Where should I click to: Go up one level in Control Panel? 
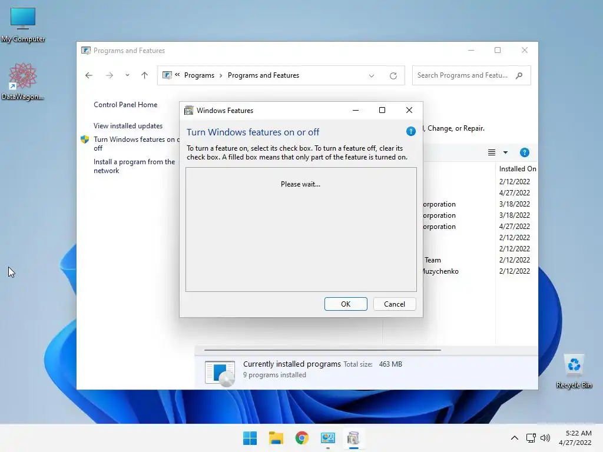point(145,75)
